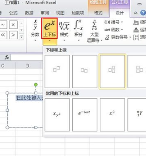The image size is (146, 156).
Task: Show the next row of the symbol gallery
Action: pyautogui.click(x=21, y=30)
